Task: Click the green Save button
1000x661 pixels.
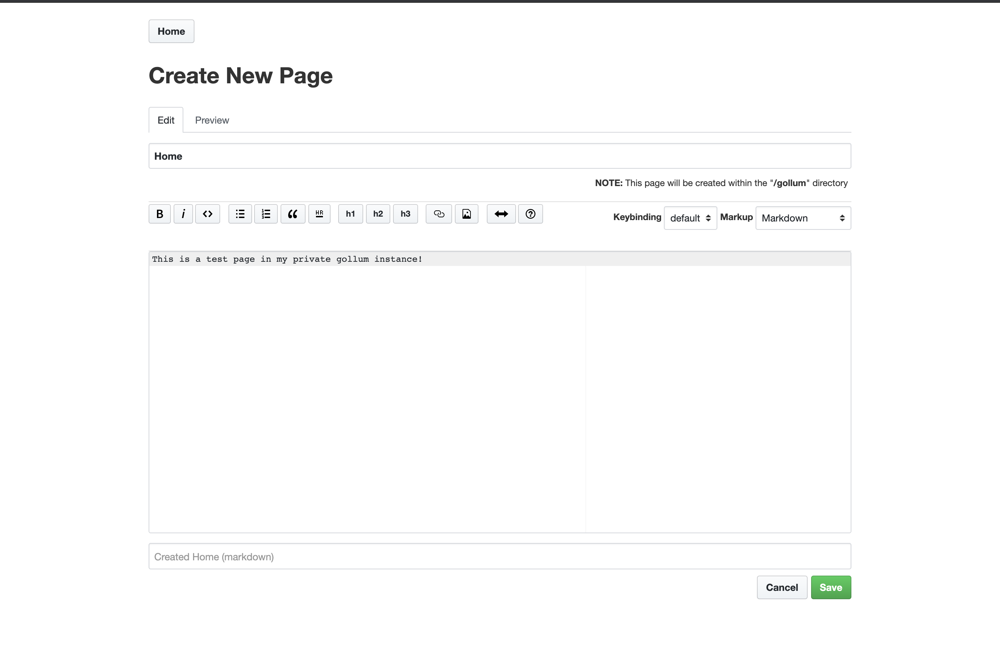Action: click(x=830, y=587)
